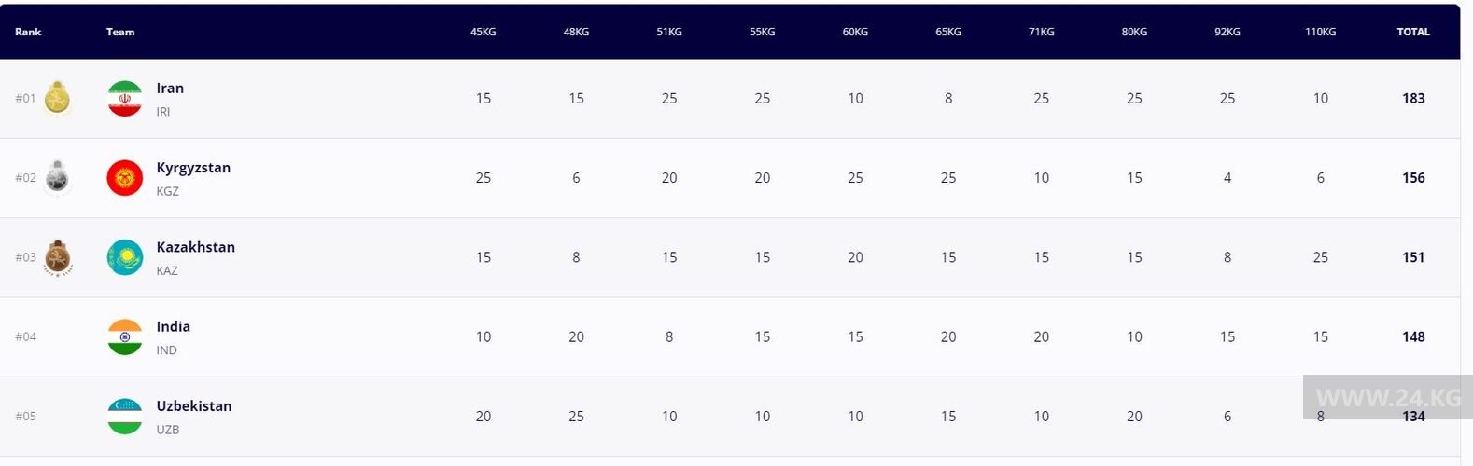The image size is (1473, 466).
Task: Open the Kyrgyzstan team link
Action: pyautogui.click(x=193, y=168)
